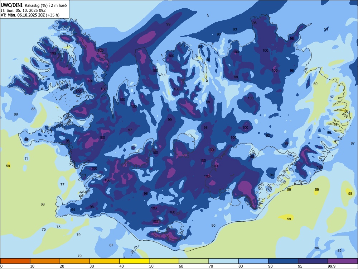Click the map value '92'
The image size is (358, 269).
point(268,136)
